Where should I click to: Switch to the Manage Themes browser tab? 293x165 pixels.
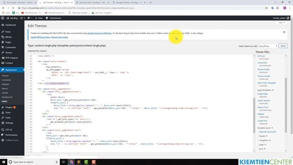[129, 3]
